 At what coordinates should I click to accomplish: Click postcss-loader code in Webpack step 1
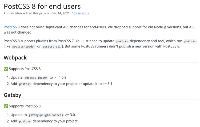36,78
